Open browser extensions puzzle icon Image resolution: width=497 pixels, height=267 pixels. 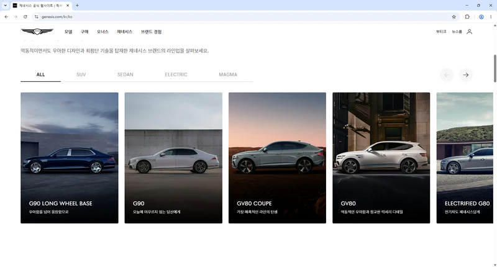467,17
